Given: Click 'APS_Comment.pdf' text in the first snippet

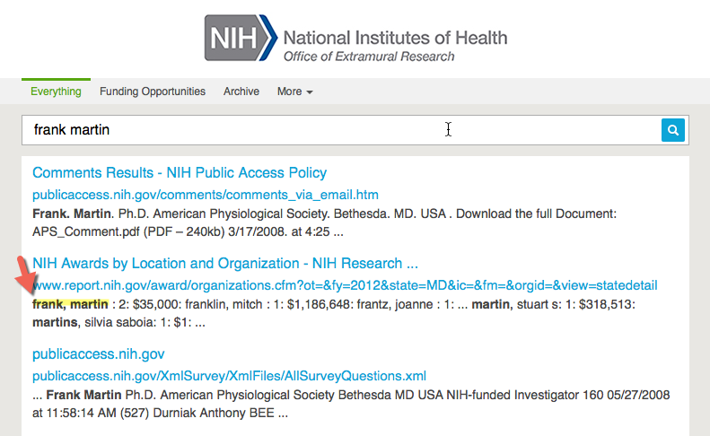Looking at the screenshot, I should click(x=80, y=232).
